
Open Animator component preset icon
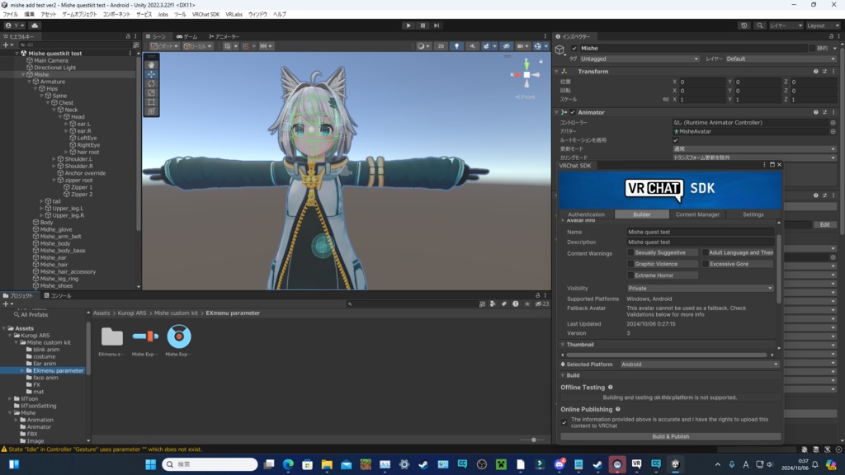point(824,112)
